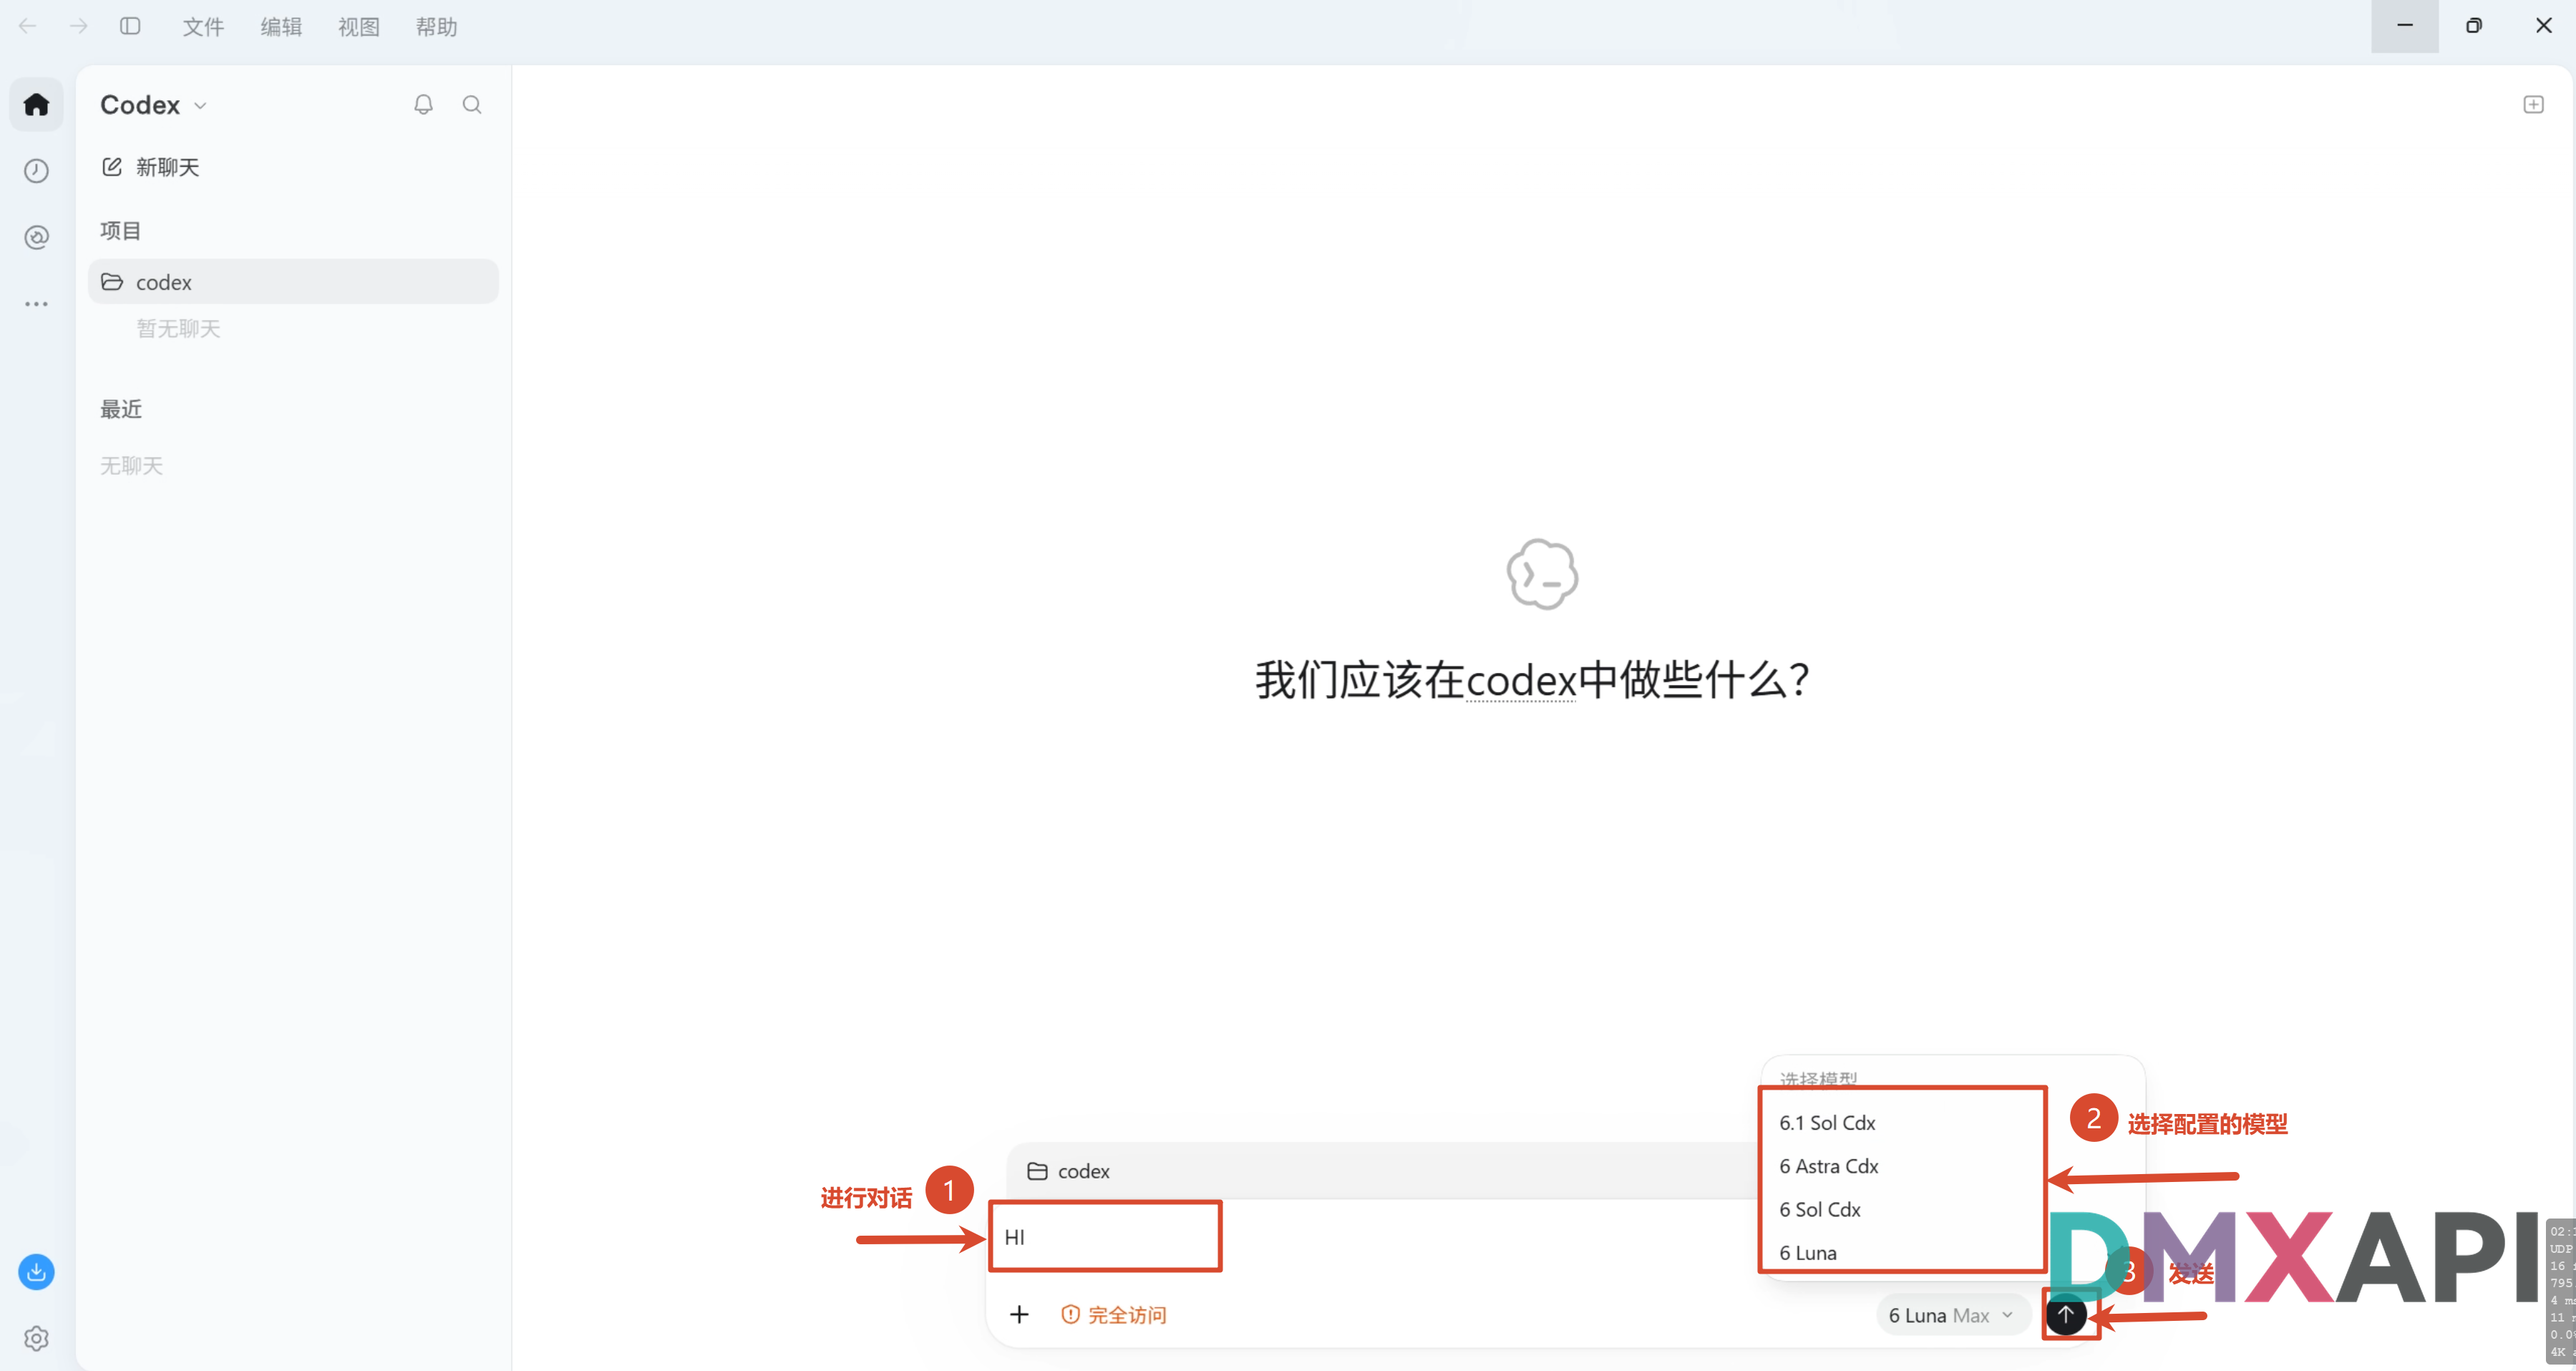This screenshot has height=1371, width=2576.
Task: Send message with the up-arrow button
Action: [2065, 1314]
